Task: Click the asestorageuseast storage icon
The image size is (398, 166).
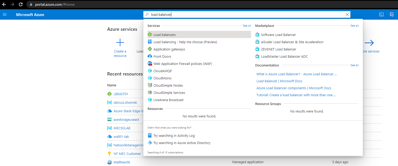Action: click(x=109, y=119)
